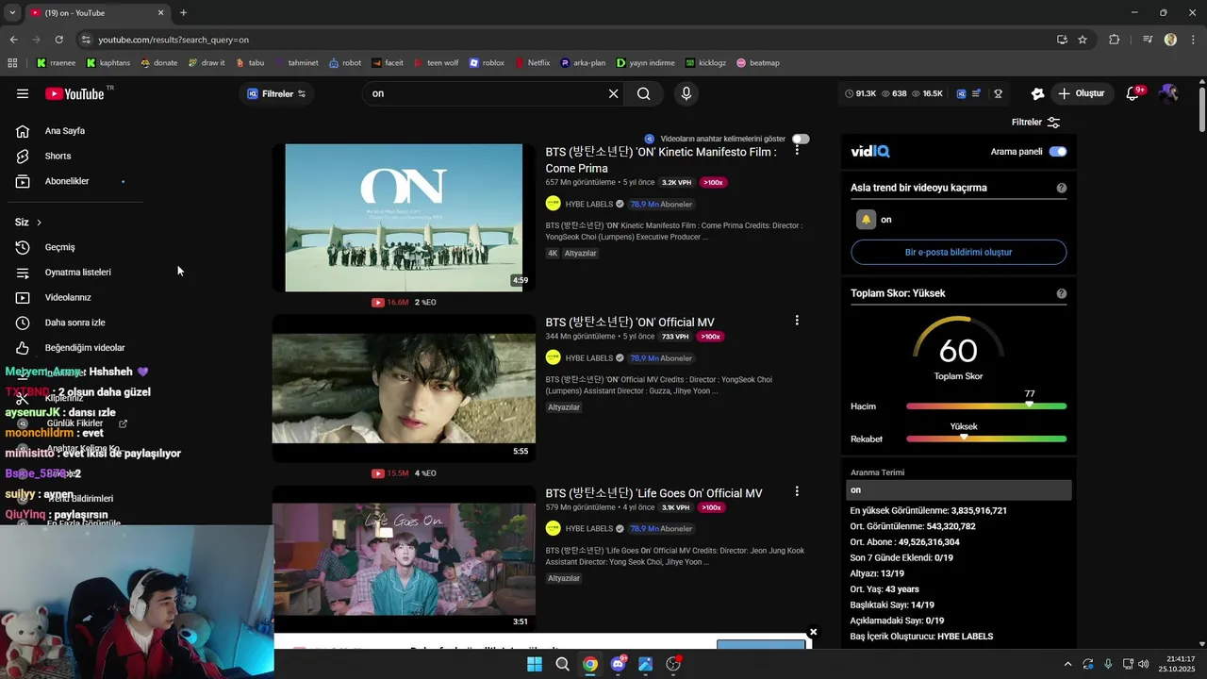Click the 4K badge under Kinetic Manifesto Film
This screenshot has width=1207, height=679.
pyautogui.click(x=553, y=254)
